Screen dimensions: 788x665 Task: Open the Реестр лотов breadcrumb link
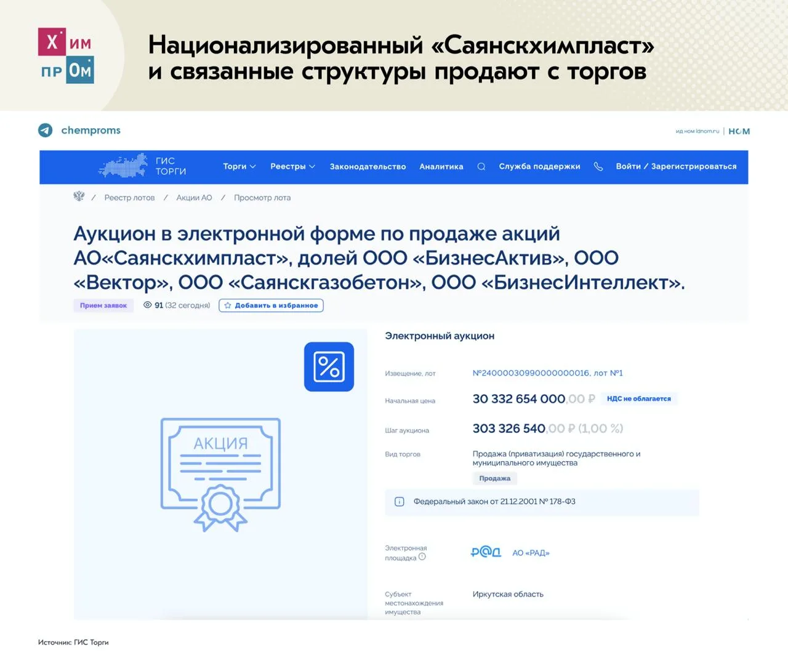(129, 198)
